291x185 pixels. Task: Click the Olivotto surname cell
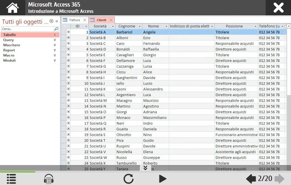[129, 135]
